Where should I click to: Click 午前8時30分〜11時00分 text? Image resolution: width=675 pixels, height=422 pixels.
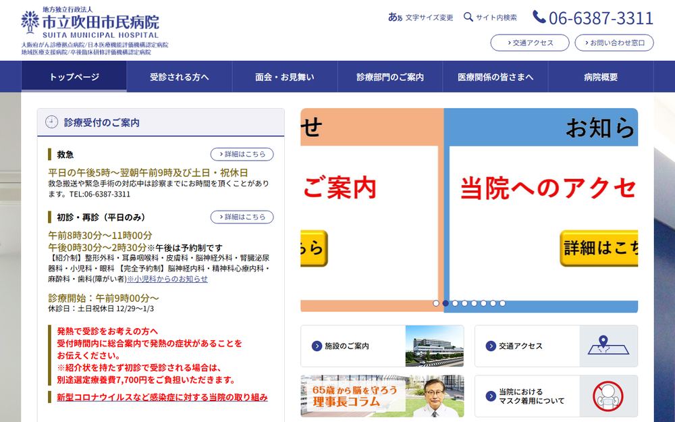click(x=101, y=235)
